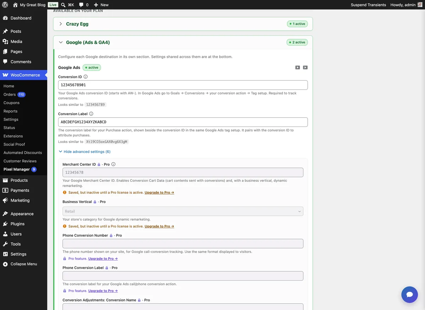Open the Social Proof submenu item
Viewport: 425px width, 310px height.
(x=14, y=144)
